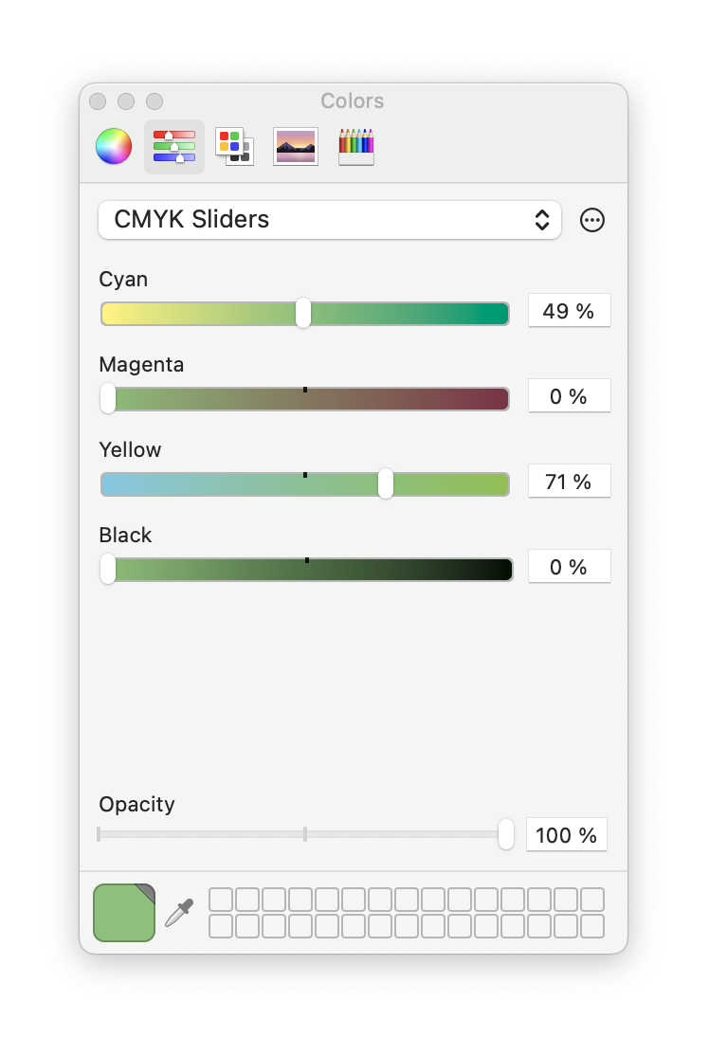The height and width of the screenshot is (1056, 709).
Task: Click the Black slider thumb
Action: 108,569
